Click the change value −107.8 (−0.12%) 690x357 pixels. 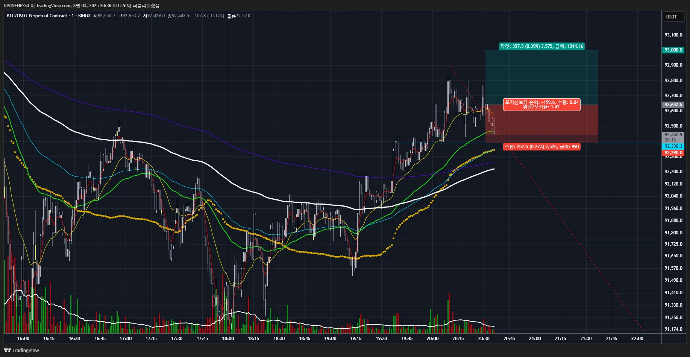pyautogui.click(x=208, y=16)
